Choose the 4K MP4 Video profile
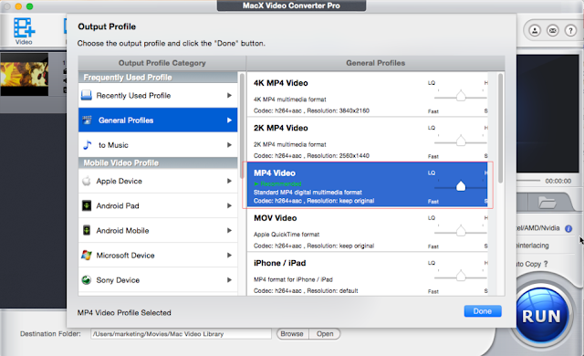The height and width of the screenshot is (356, 584). pos(367,95)
